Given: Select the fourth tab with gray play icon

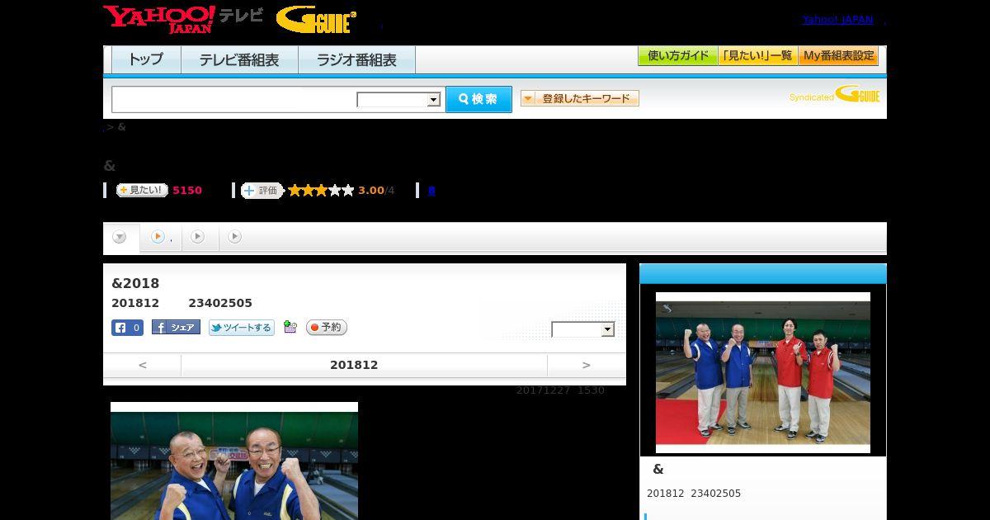Looking at the screenshot, I should tap(234, 237).
